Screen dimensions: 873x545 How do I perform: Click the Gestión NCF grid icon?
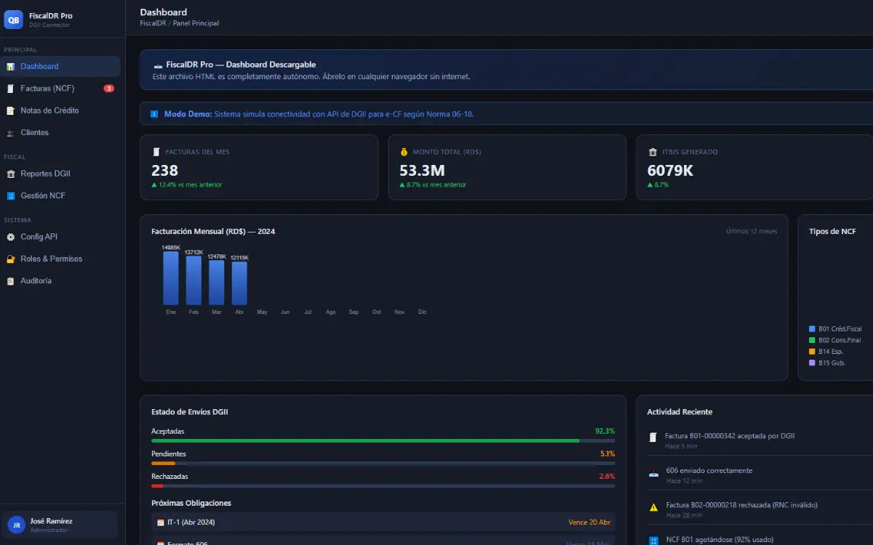(10, 196)
